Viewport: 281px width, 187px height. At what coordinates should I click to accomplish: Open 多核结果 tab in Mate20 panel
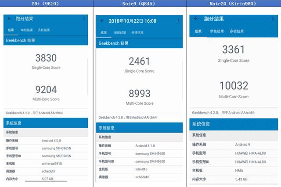coord(237,31)
